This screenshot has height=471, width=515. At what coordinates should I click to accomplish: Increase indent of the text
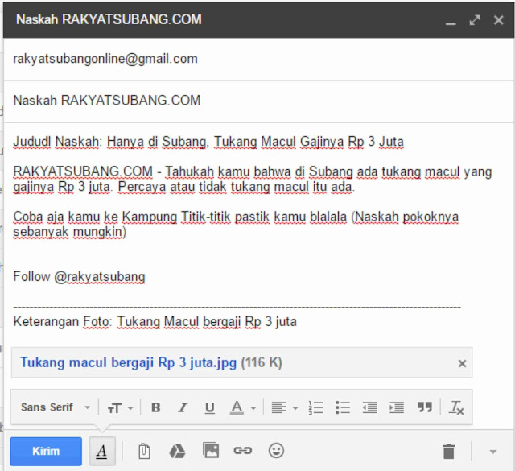[x=397, y=407]
